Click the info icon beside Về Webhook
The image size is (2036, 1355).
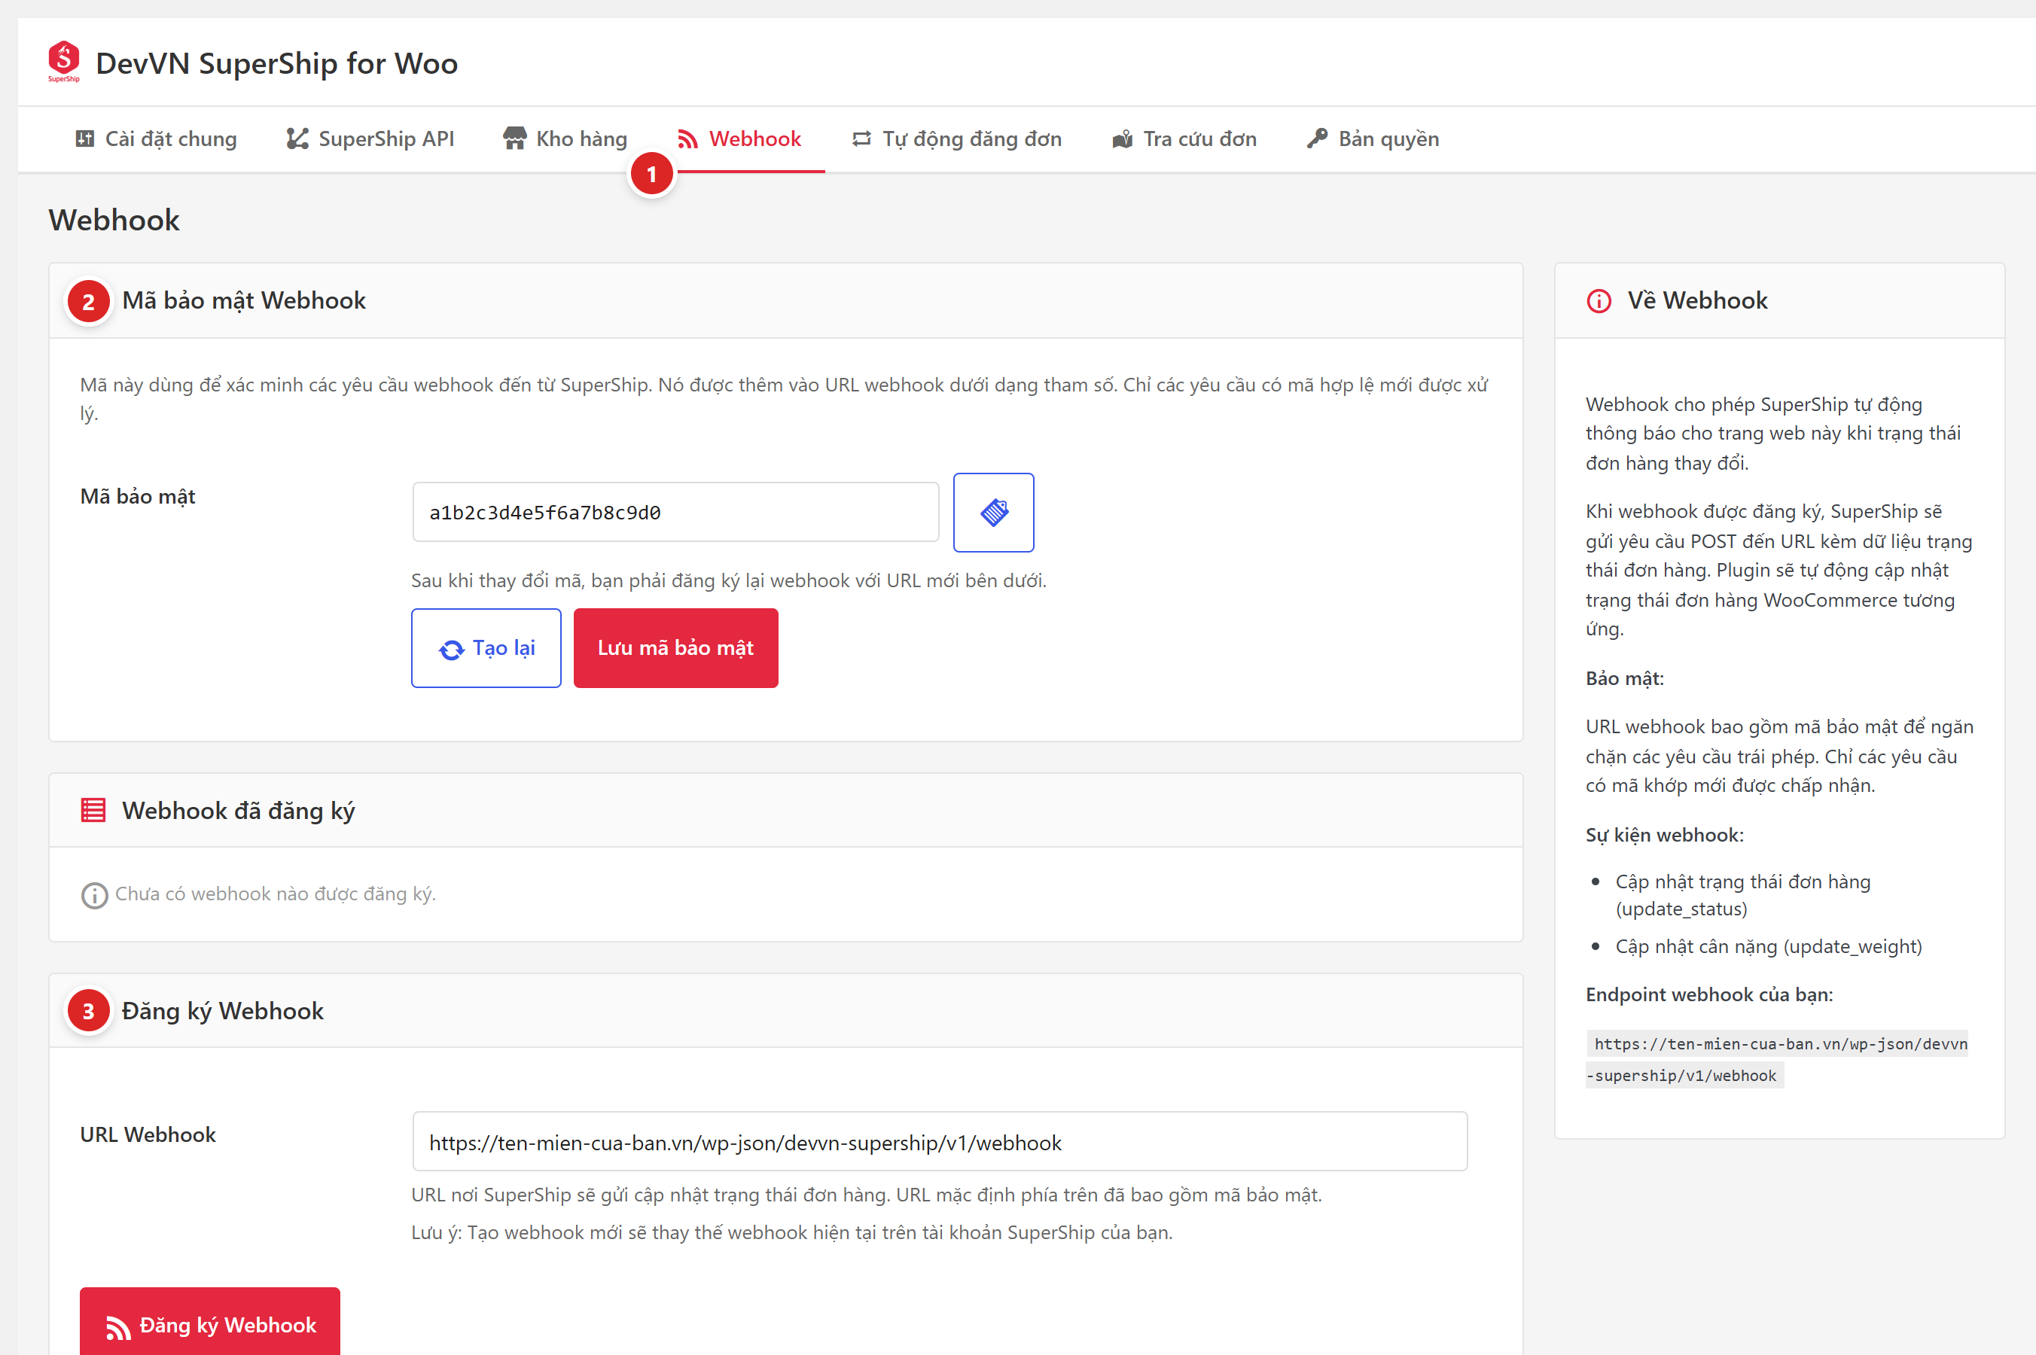(1599, 300)
